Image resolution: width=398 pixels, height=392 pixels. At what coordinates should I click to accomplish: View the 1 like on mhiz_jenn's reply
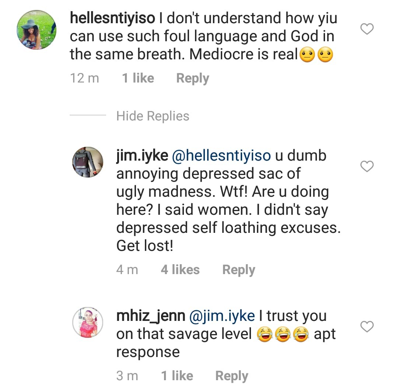(x=177, y=376)
